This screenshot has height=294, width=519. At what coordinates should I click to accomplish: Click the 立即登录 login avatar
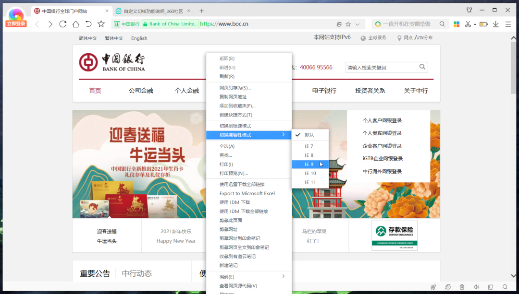[x=16, y=17]
